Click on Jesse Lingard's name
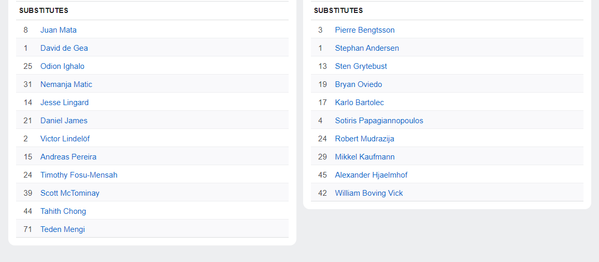Screen dimensions: 599x262 tap(64, 103)
